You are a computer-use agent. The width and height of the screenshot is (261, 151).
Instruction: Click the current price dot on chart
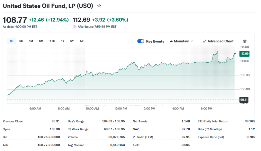(235, 54)
